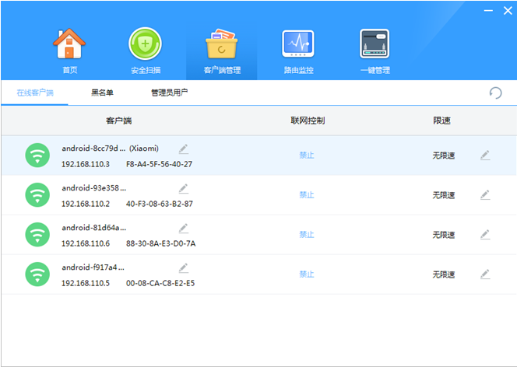The height and width of the screenshot is (367, 517).
Task: Switch to the 黑名单 blacklist tab
Action: coord(102,93)
